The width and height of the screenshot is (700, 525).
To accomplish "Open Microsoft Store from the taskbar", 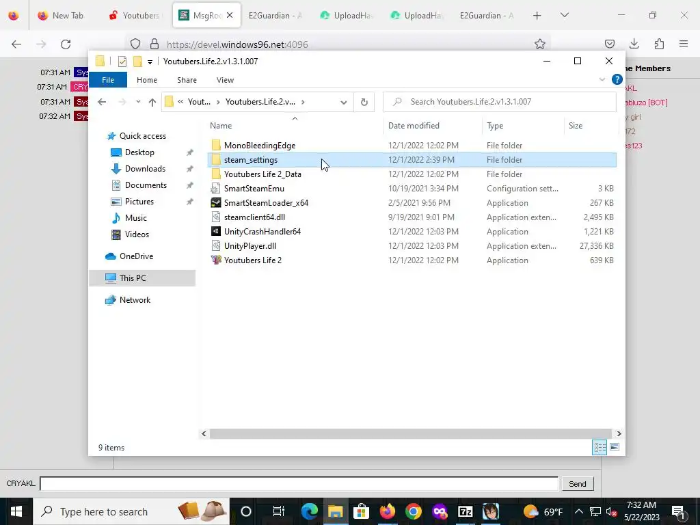I will tap(361, 511).
